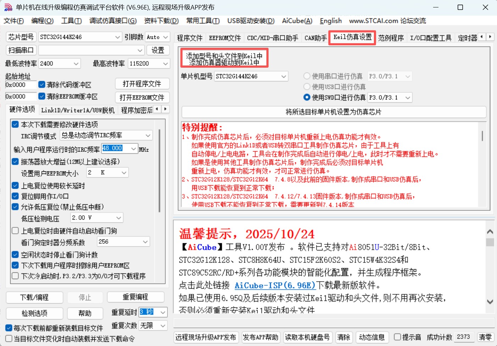Open the AiCube-ISP(6.96E) download link

pyautogui.click(x=275, y=285)
